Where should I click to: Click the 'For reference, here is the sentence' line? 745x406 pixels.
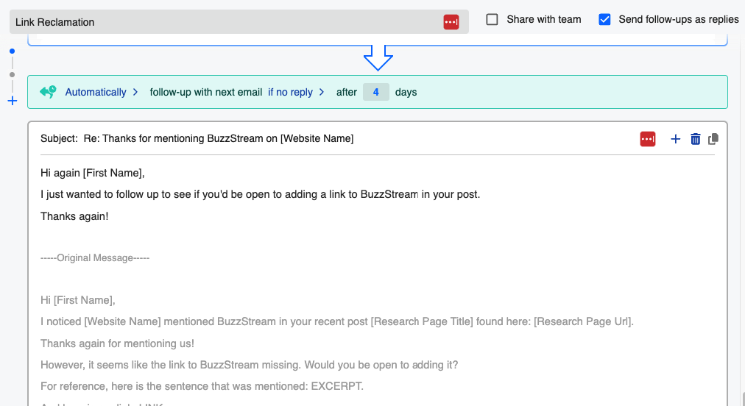click(x=202, y=386)
